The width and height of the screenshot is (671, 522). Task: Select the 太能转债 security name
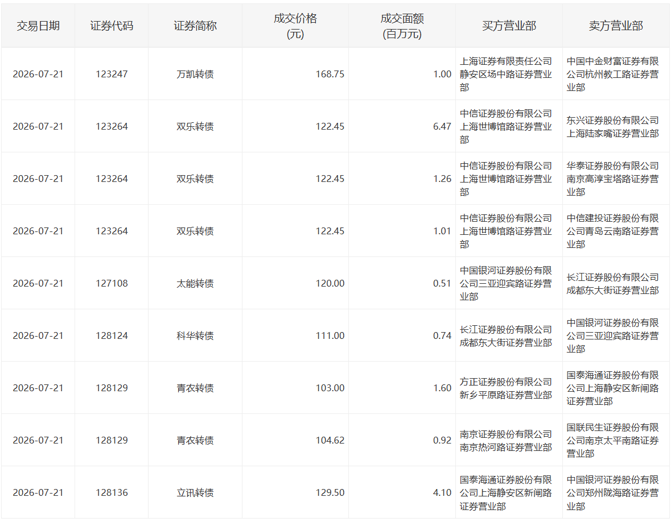[195, 283]
